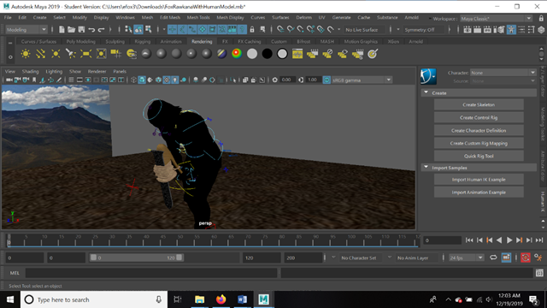This screenshot has width=547, height=308.
Task: Create a new scene with the toolbar icon
Action: 62,30
